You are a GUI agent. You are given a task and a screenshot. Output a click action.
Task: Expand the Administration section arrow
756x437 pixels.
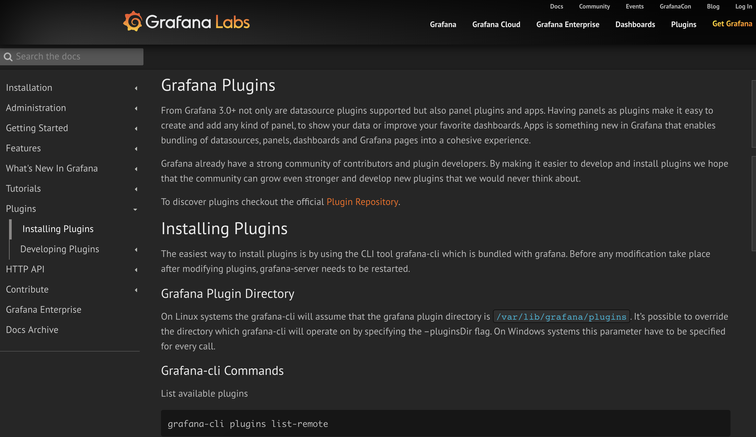coord(136,108)
